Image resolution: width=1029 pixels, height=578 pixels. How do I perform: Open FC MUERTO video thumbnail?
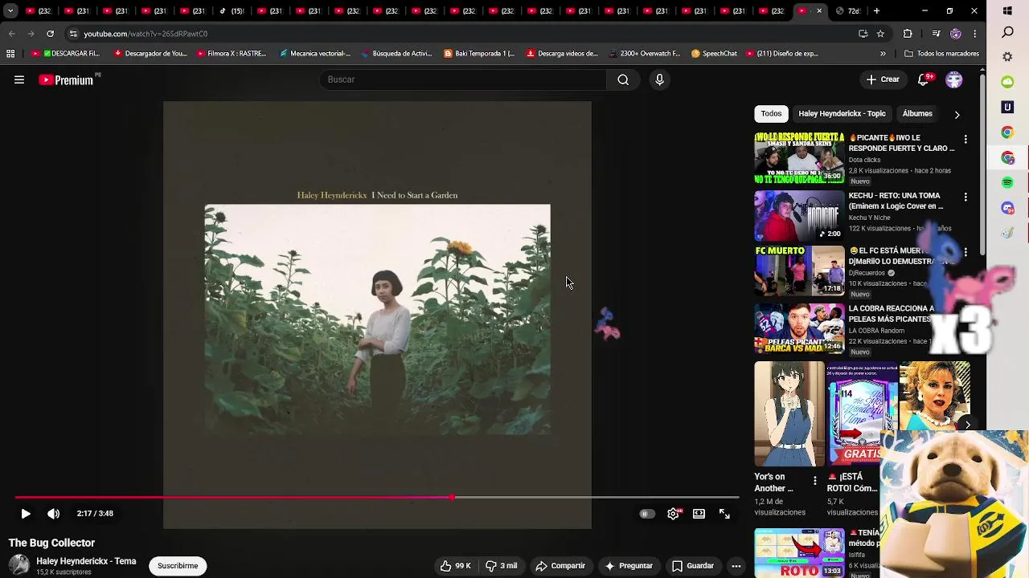[799, 271]
